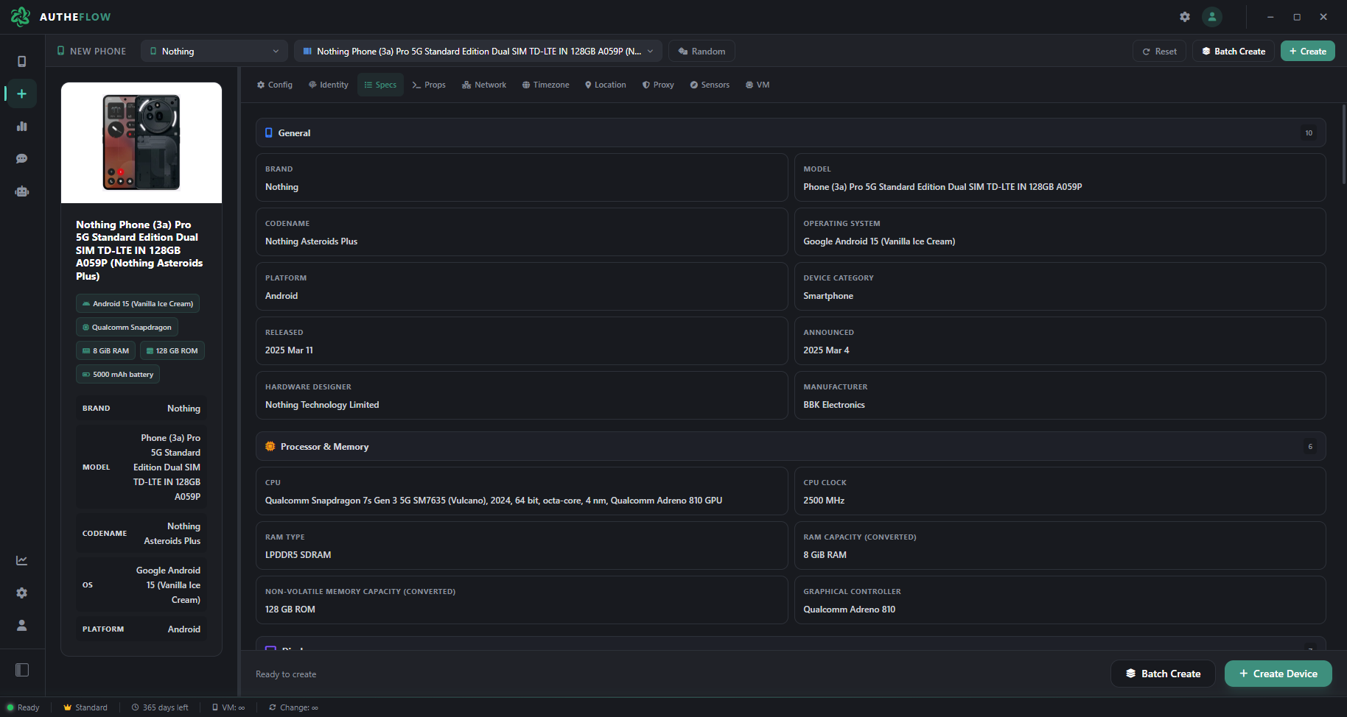The width and height of the screenshot is (1347, 717).
Task: Click the Random button
Action: (x=702, y=51)
